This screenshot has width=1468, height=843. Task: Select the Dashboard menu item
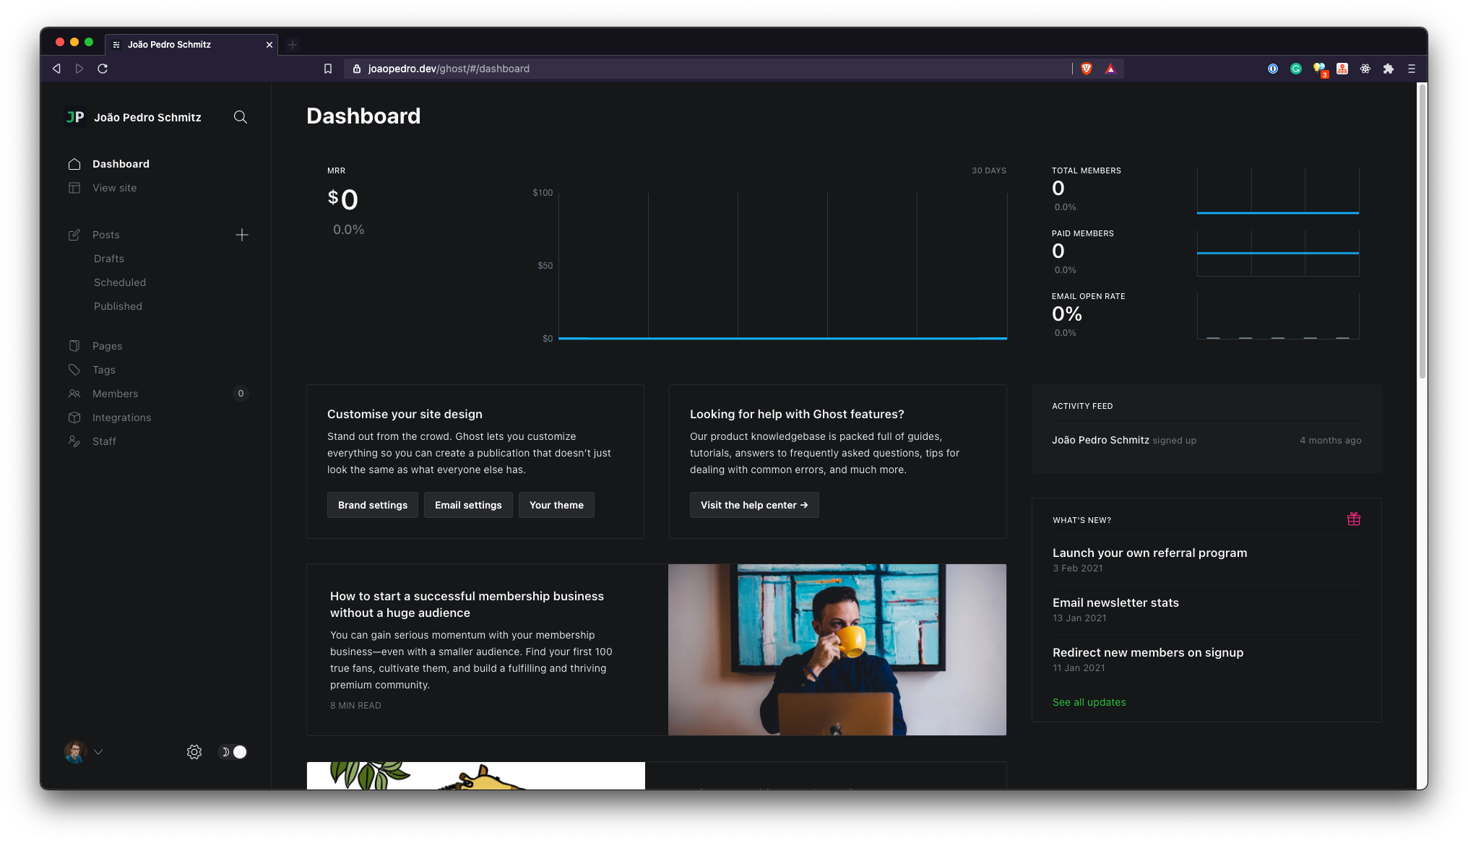121,163
